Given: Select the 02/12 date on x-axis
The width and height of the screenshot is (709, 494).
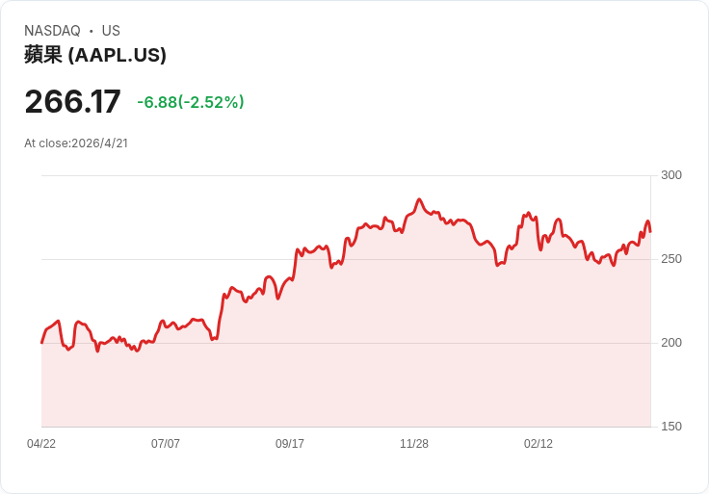Looking at the screenshot, I should 538,444.
